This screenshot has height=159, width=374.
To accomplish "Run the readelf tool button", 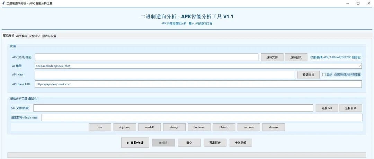I will pyautogui.click(x=149, y=127).
